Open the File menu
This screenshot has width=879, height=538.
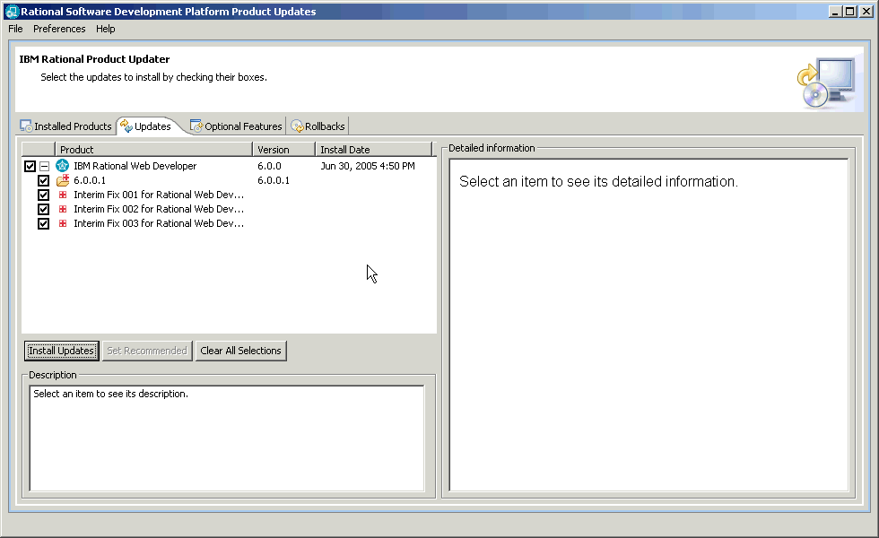(15, 29)
